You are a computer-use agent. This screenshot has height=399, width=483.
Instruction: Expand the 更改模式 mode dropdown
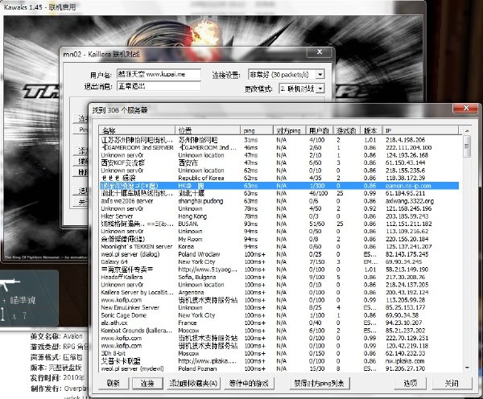320,88
